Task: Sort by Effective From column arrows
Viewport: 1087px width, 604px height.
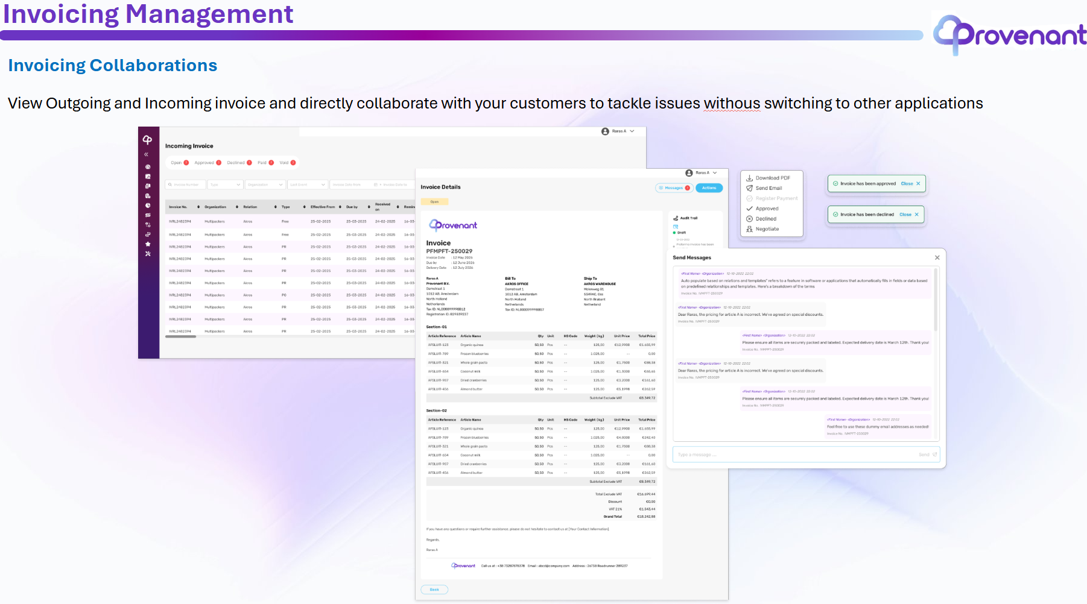Action: pos(340,207)
